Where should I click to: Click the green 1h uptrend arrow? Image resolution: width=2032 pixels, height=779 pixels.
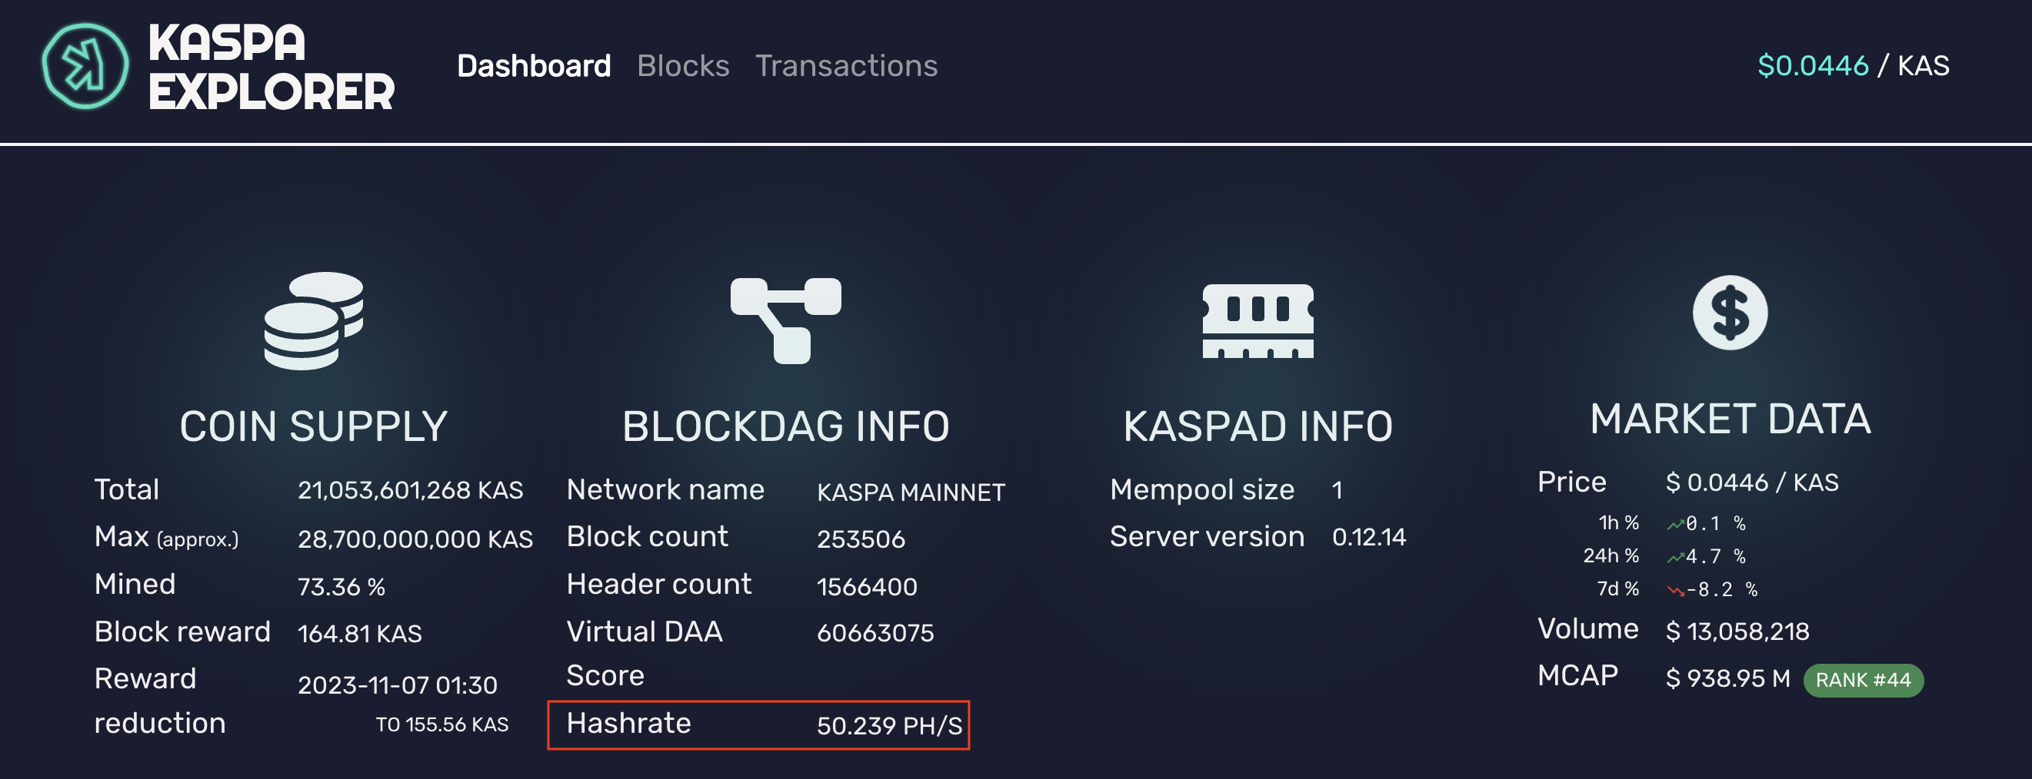pos(1674,525)
